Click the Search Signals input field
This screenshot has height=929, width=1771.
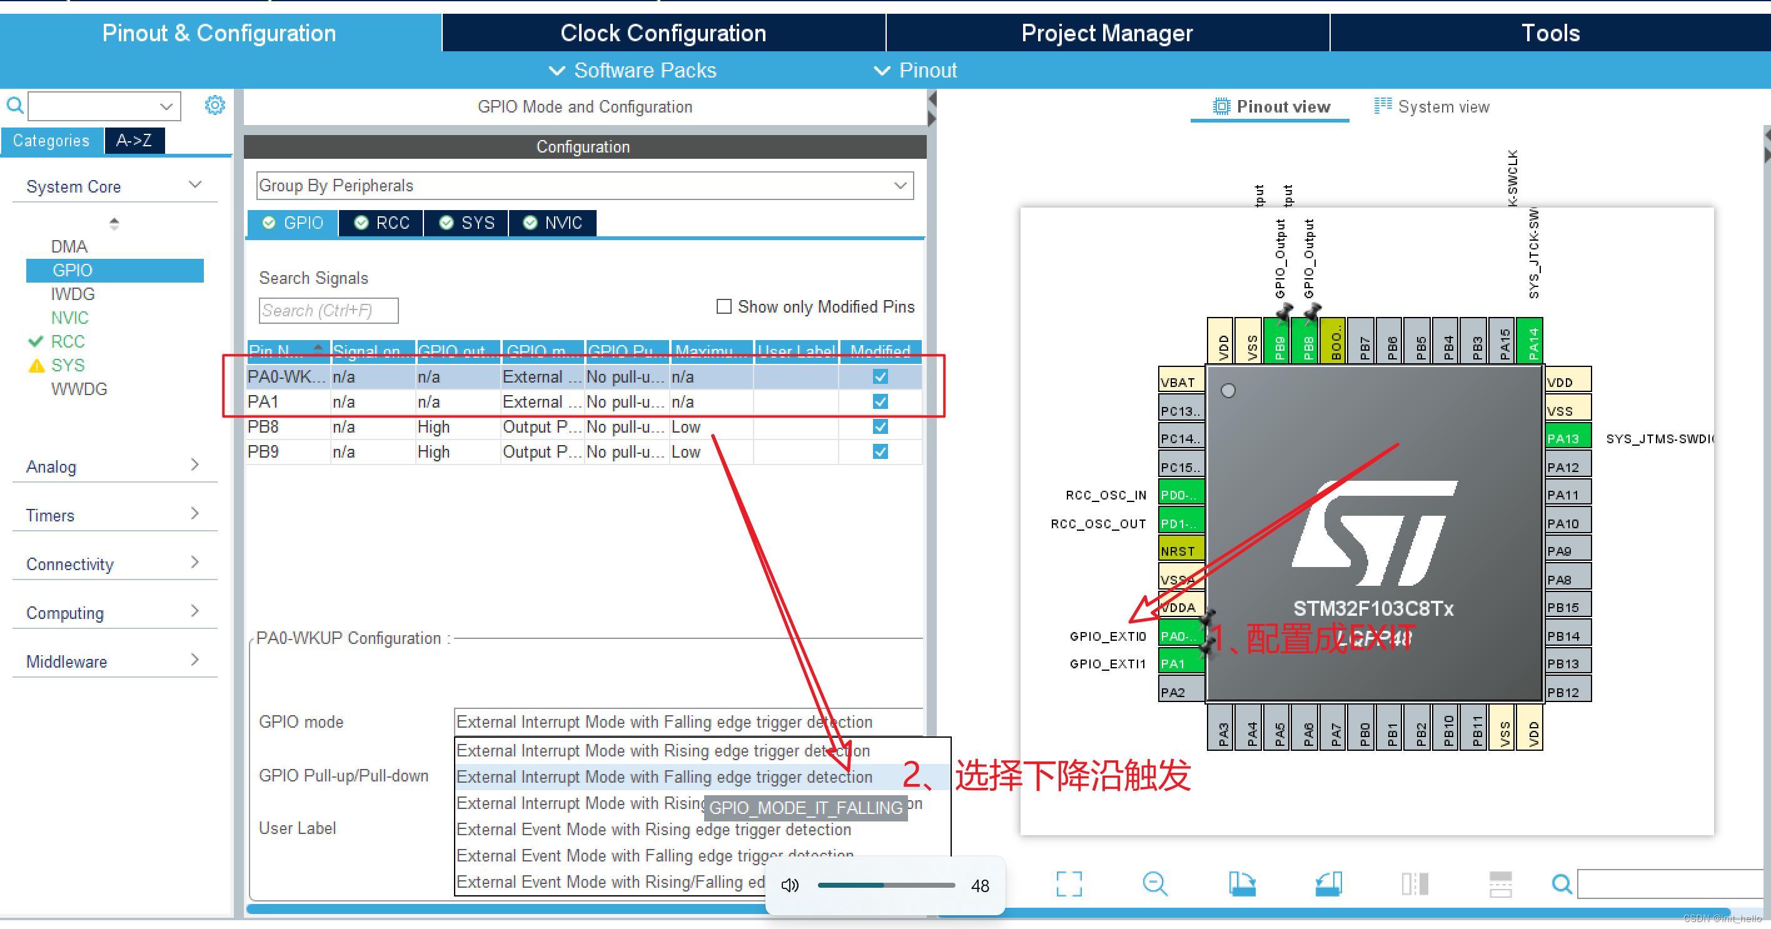(x=328, y=311)
